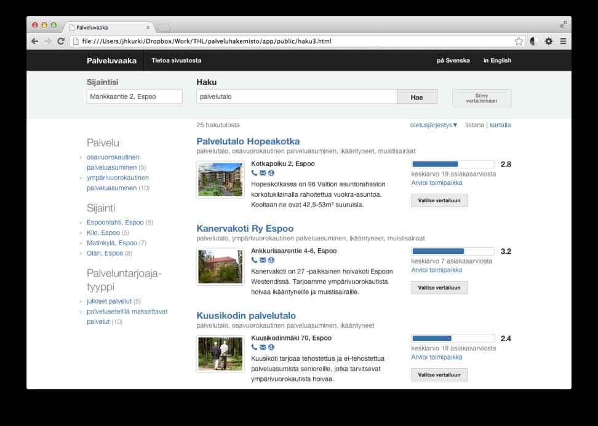The image size is (598, 426).
Task: Open a new tab button
Action: click(163, 28)
